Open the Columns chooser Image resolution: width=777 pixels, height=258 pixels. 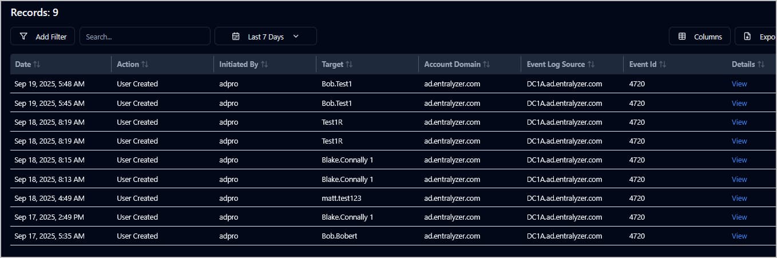click(x=699, y=37)
